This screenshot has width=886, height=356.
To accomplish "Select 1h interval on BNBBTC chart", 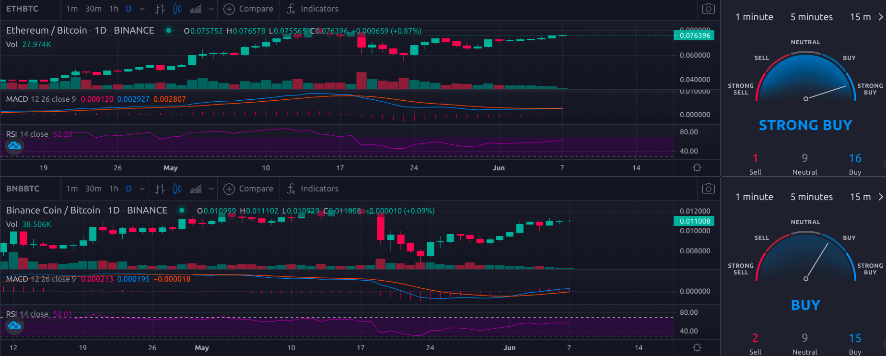I will (114, 189).
